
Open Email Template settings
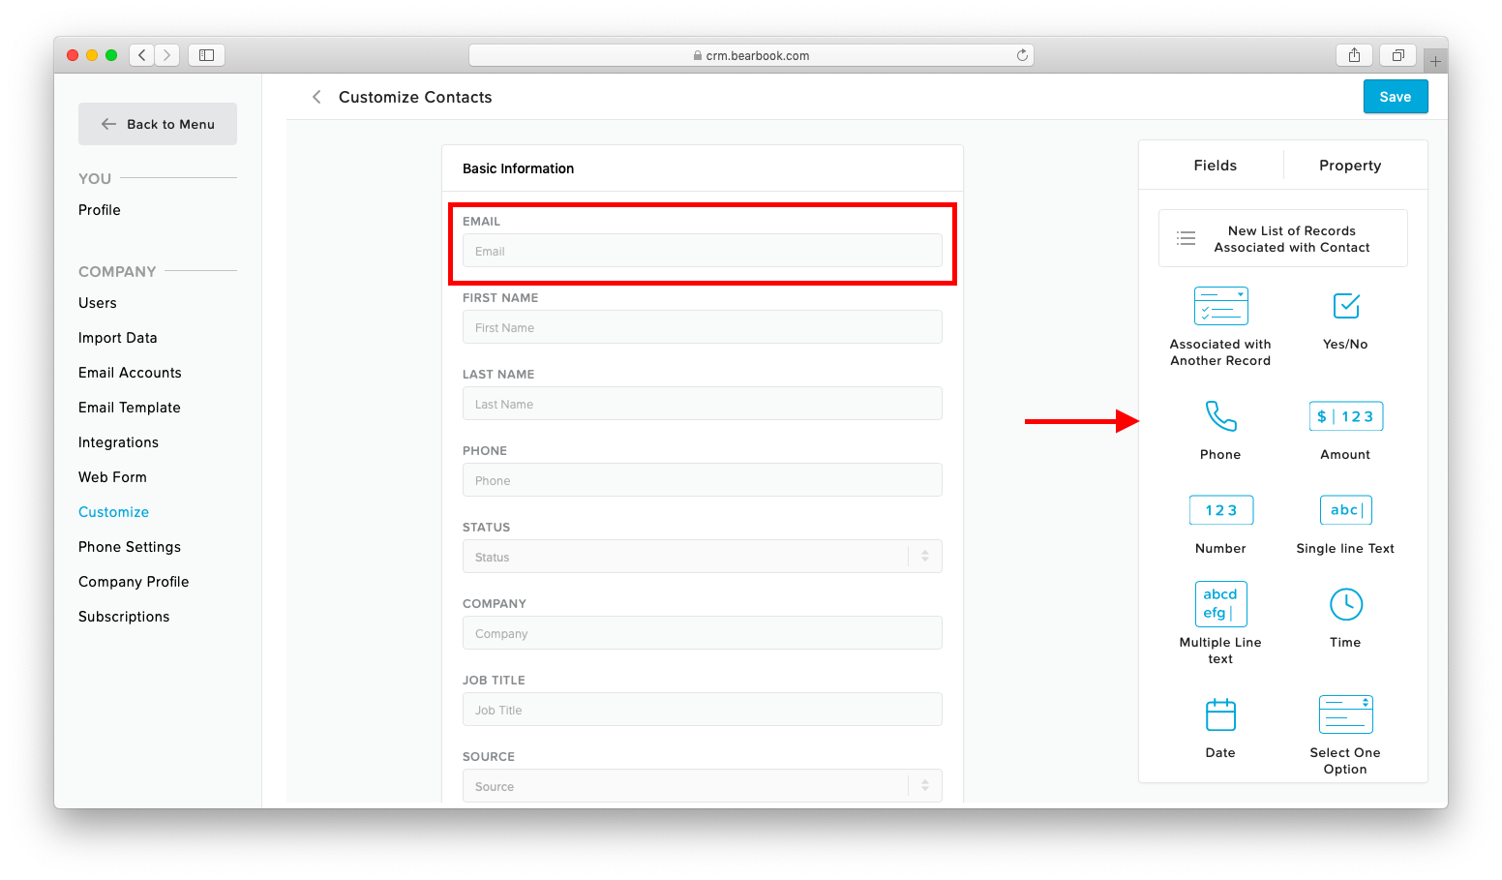coord(130,408)
